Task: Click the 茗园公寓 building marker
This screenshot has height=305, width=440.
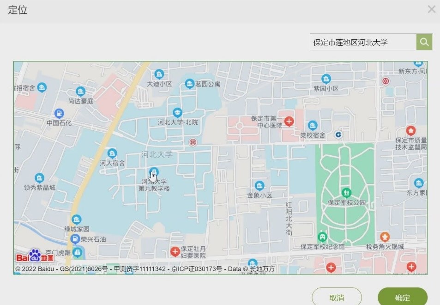Action: pyautogui.click(x=189, y=84)
